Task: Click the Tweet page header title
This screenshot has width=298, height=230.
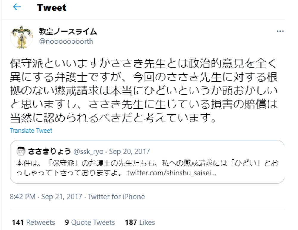Action: coord(52,8)
